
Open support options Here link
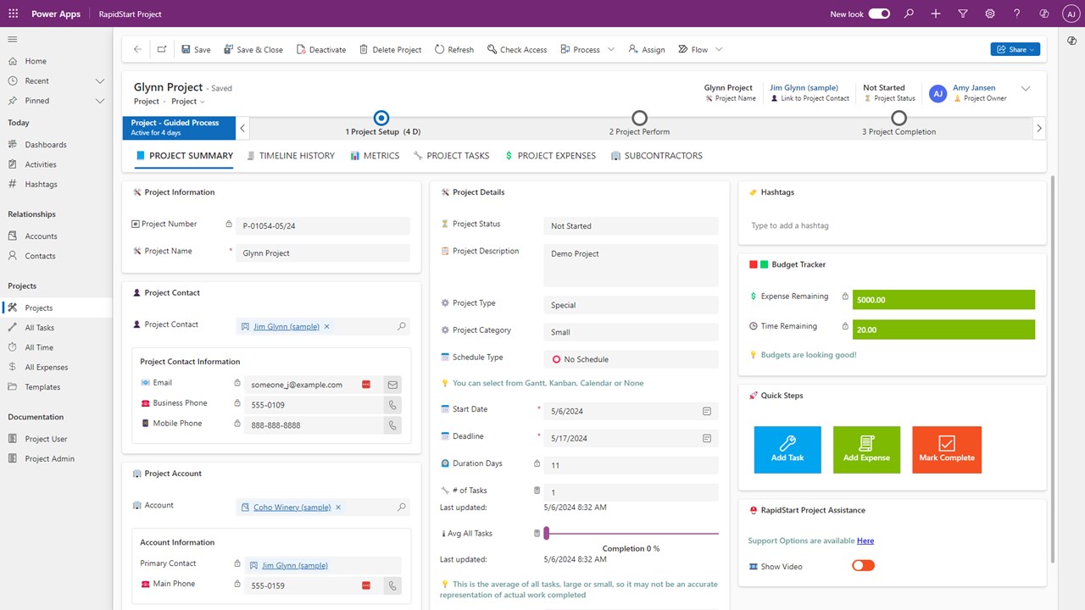tap(865, 541)
